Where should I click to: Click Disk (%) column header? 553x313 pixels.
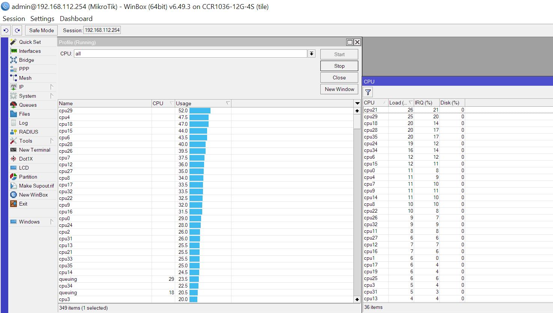pyautogui.click(x=452, y=103)
